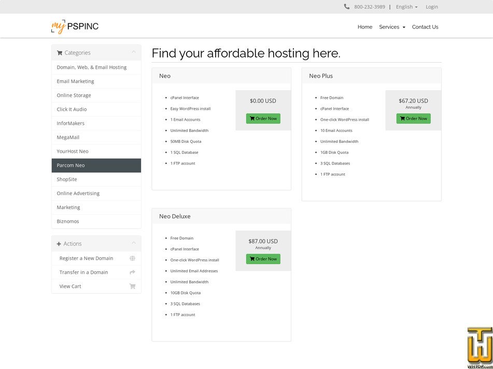493x369 pixels.
Task: Open the English language dropdown
Action: pyautogui.click(x=406, y=7)
